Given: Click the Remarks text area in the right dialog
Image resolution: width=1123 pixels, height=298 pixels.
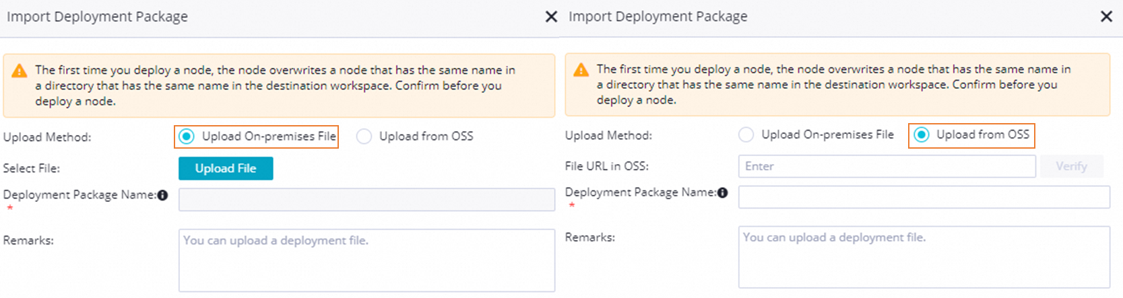Looking at the screenshot, I should 924,257.
